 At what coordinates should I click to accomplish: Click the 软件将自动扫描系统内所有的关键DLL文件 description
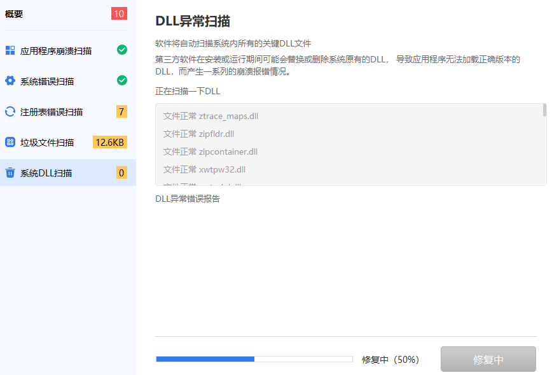[x=233, y=43]
